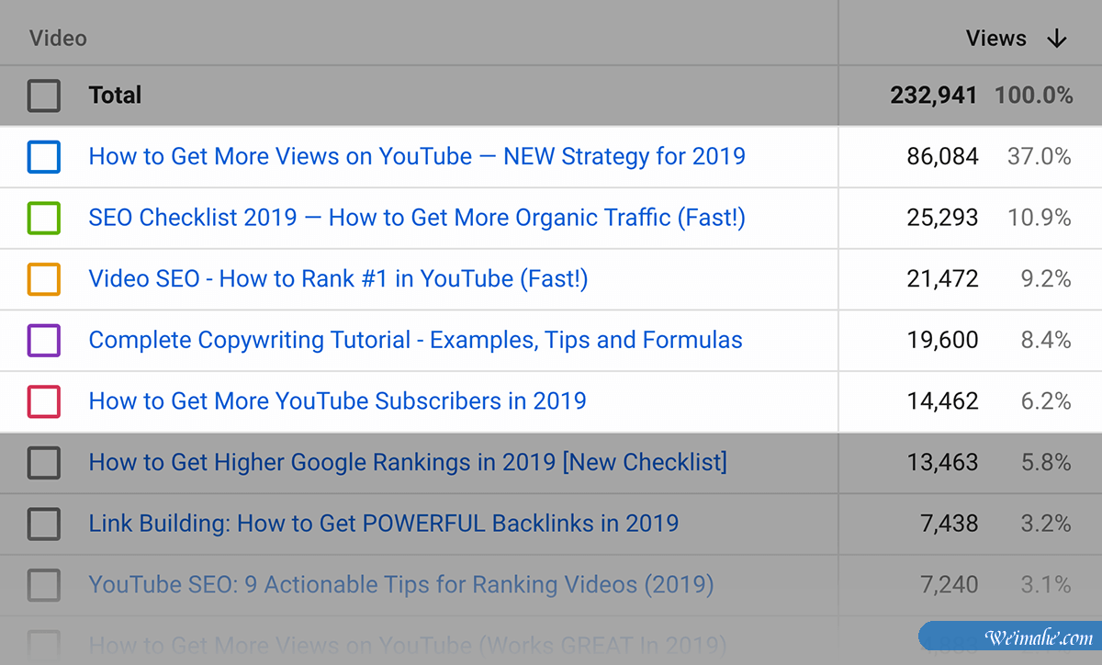This screenshot has height=665, width=1102.
Task: Open YouTube SEO 9 Actionable Tips link
Action: coord(400,584)
